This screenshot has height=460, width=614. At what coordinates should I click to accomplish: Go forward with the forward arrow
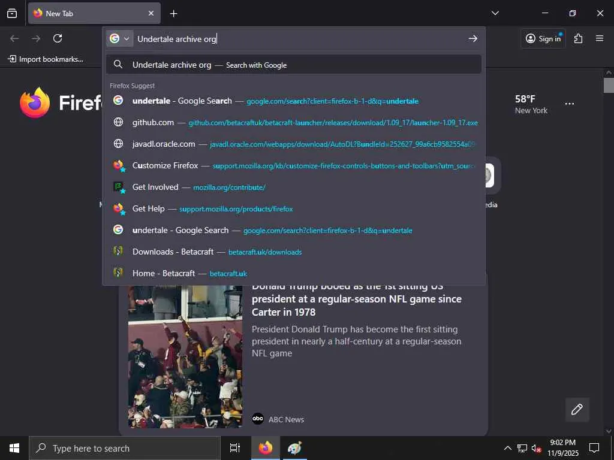36,38
